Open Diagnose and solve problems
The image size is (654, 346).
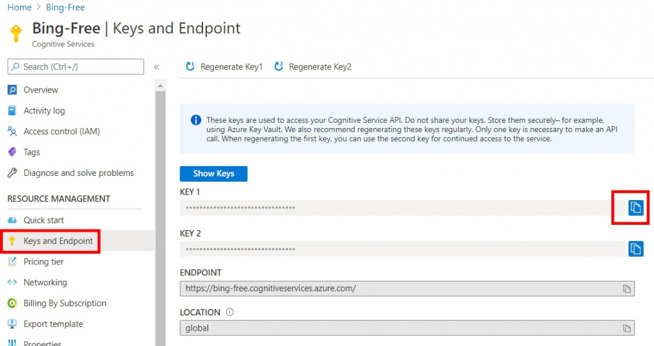[x=79, y=173]
